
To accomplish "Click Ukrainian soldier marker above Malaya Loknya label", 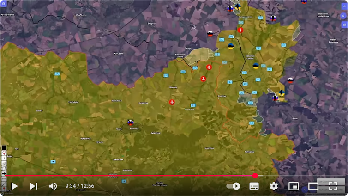I will pyautogui.click(x=238, y=7).
